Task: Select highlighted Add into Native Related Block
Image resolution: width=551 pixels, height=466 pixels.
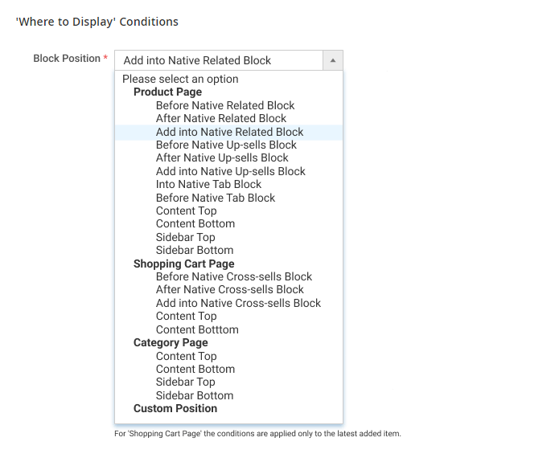Action: (228, 132)
